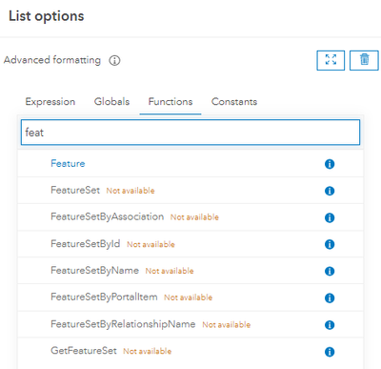Select the Functions tab
The width and height of the screenshot is (381, 369).
coord(170,102)
